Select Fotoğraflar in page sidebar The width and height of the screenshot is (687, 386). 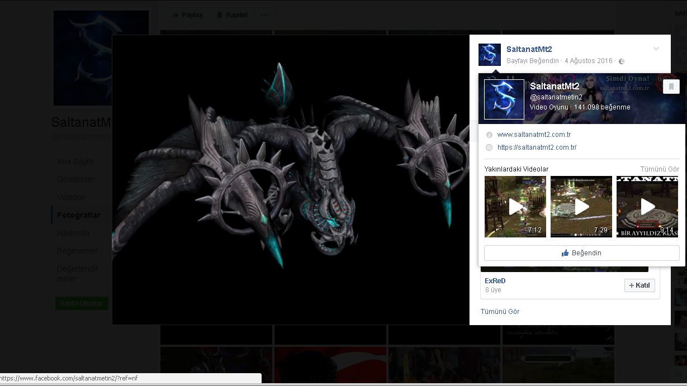point(79,215)
